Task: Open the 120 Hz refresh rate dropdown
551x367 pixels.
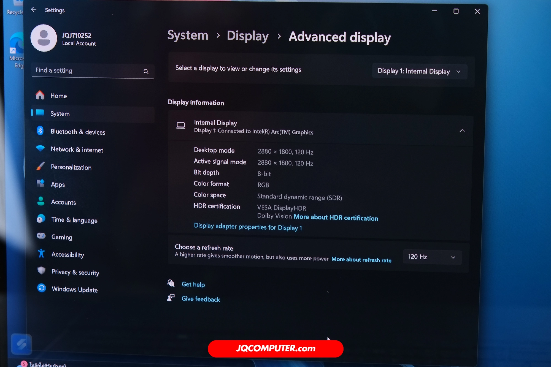Action: [x=432, y=257]
